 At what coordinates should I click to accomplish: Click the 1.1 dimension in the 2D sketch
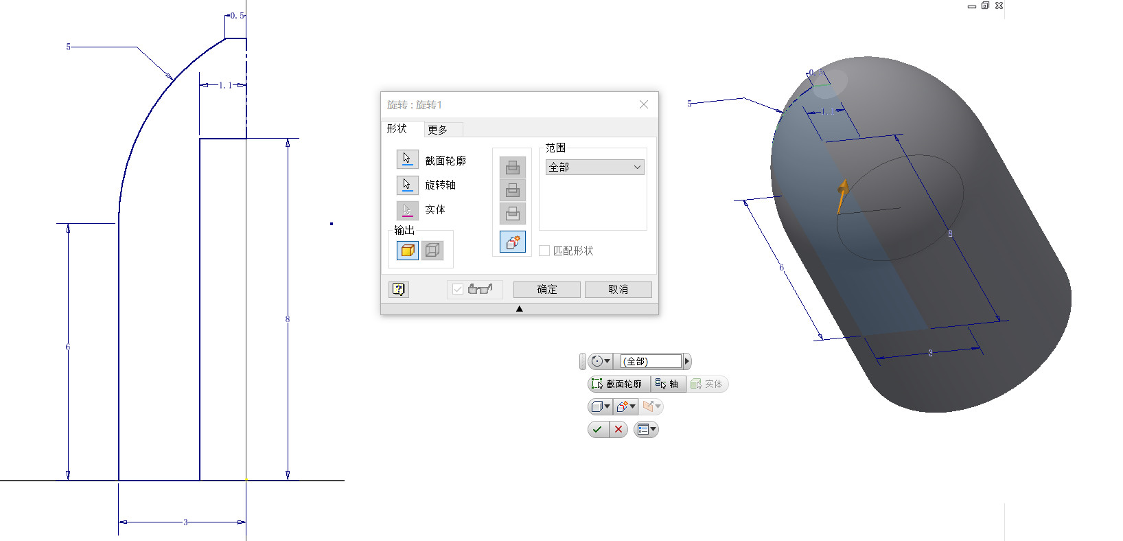tap(225, 85)
